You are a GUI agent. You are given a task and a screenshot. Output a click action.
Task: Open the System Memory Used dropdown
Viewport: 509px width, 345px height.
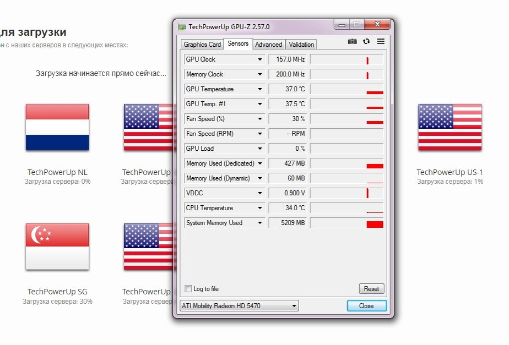260,223
